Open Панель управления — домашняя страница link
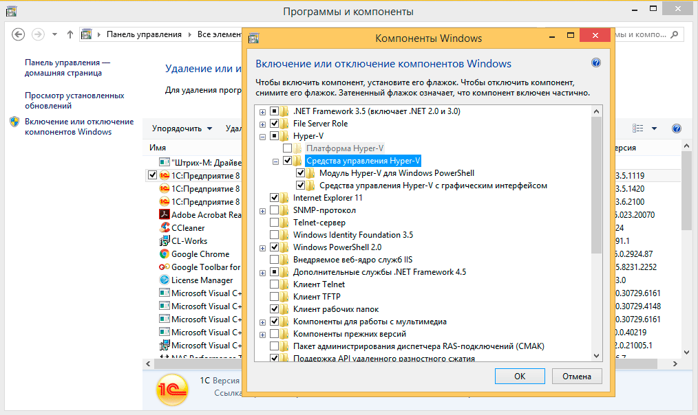Image resolution: width=698 pixels, height=415 pixels. (67, 67)
